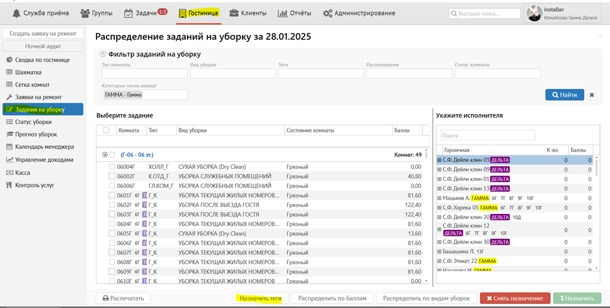Click the installer user avatar
The height and width of the screenshot is (308, 610).
(534, 14)
